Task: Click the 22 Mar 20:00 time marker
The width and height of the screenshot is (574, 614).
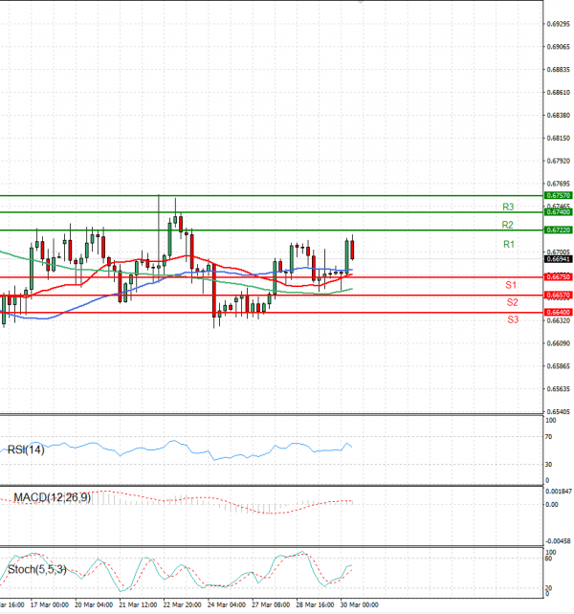Action: click(x=182, y=604)
